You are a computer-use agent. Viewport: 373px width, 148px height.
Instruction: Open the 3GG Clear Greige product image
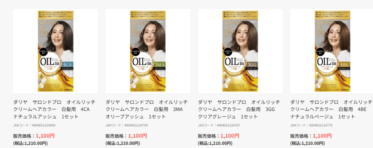pyautogui.click(x=240, y=51)
